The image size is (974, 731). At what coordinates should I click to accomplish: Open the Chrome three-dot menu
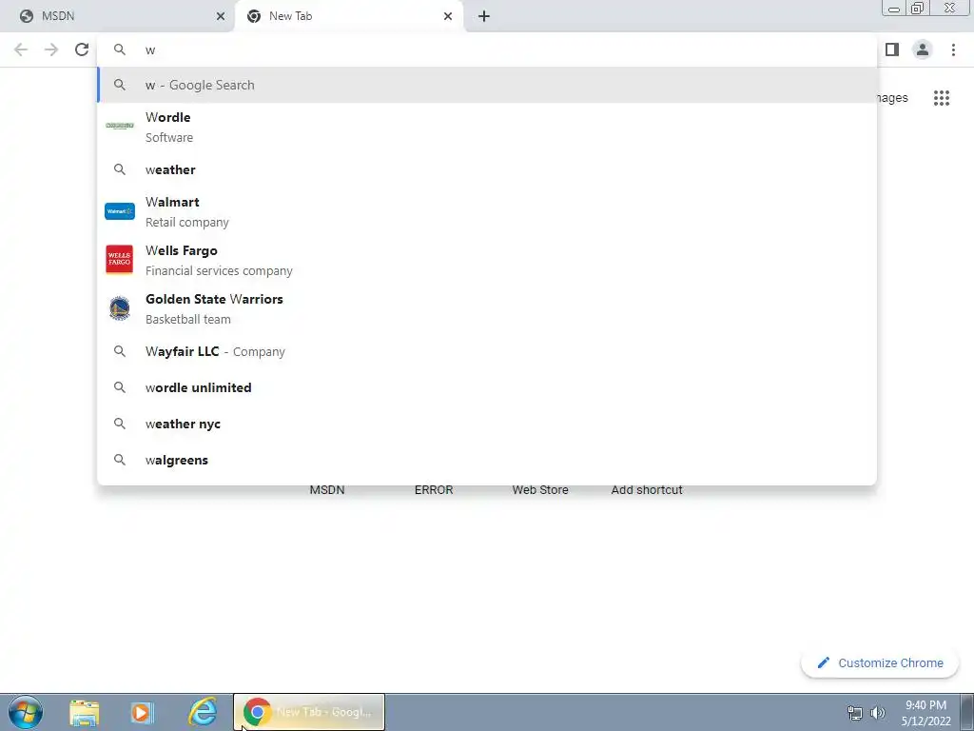point(953,49)
